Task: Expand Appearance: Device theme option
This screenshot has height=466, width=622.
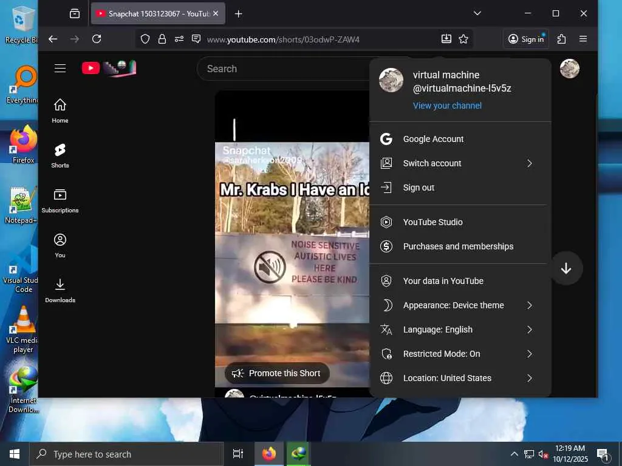Action: pyautogui.click(x=460, y=305)
